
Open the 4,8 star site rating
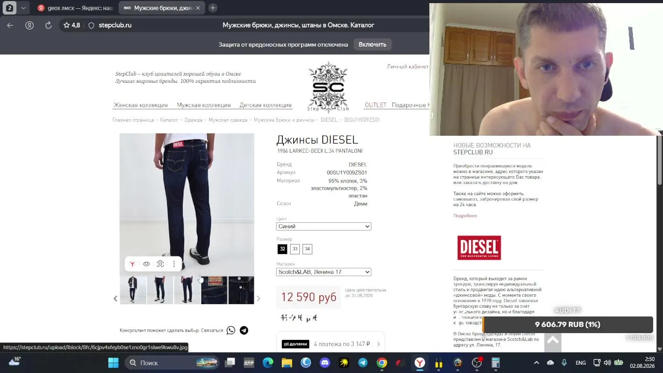click(x=71, y=25)
